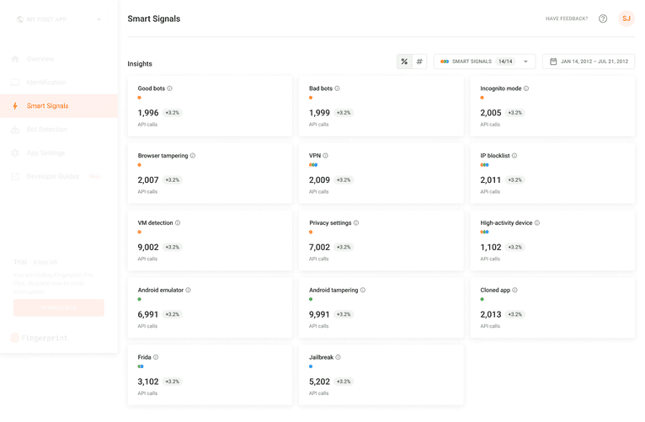Open the Jan 14 – Jul 21 date picker
This screenshot has width=645, height=422.
click(594, 61)
